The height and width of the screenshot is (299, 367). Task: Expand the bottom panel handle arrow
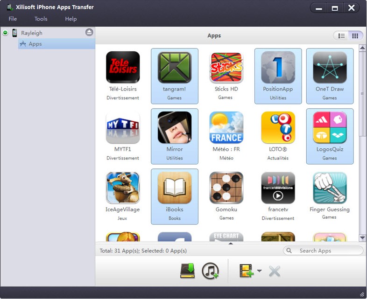[x=230, y=243]
